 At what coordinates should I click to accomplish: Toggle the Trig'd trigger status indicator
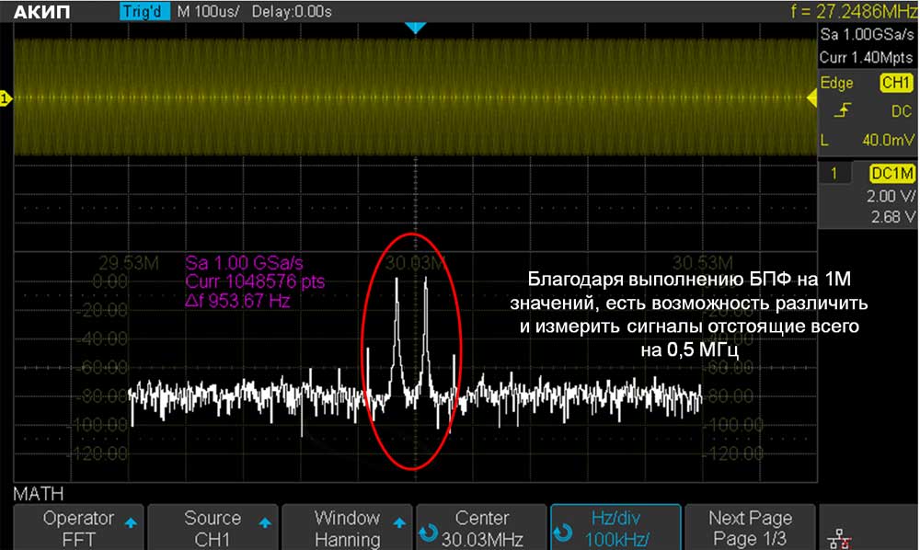(144, 12)
